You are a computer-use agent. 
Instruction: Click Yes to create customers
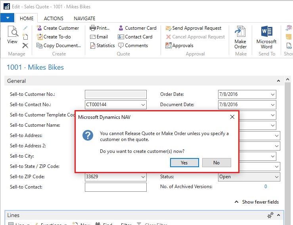(x=184, y=163)
